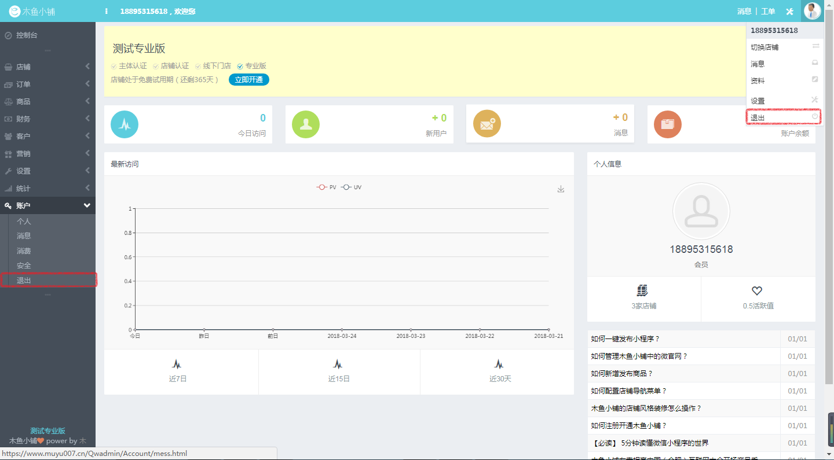Image resolution: width=834 pixels, height=460 pixels.
Task: Click the orange account balance icon
Action: [x=668, y=124]
